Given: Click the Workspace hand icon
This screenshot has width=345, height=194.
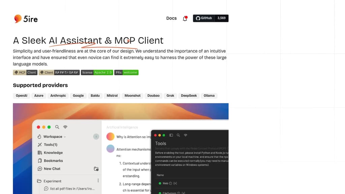Looking at the screenshot, I should coord(39,137).
